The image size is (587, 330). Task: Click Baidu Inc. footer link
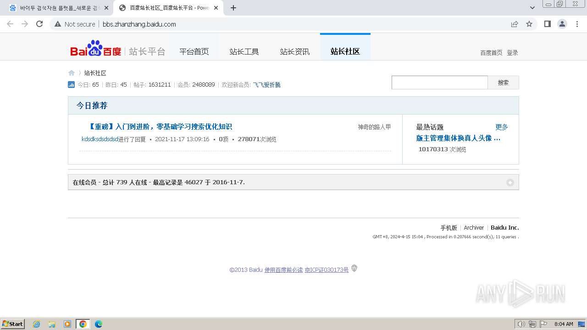click(505, 228)
